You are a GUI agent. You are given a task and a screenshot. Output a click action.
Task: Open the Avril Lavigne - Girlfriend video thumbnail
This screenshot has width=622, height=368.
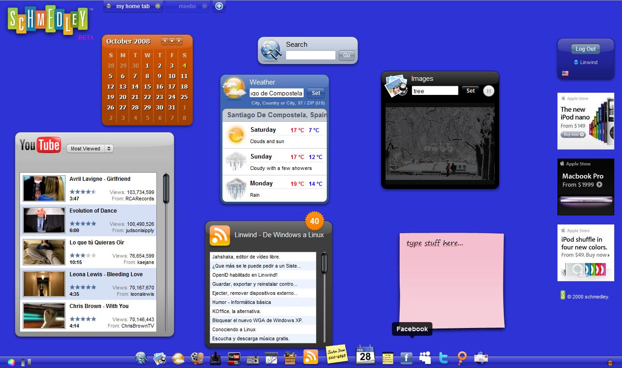click(44, 189)
